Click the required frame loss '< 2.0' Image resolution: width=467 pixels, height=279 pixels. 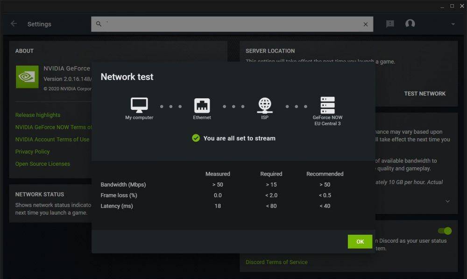tap(271, 195)
